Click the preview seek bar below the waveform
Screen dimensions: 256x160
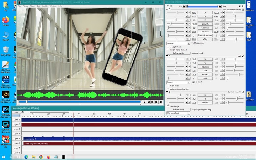pos(80,102)
